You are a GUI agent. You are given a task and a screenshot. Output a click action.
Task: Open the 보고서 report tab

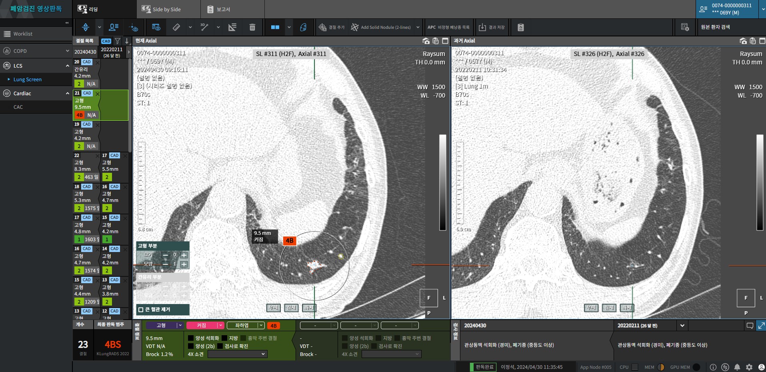coord(219,9)
